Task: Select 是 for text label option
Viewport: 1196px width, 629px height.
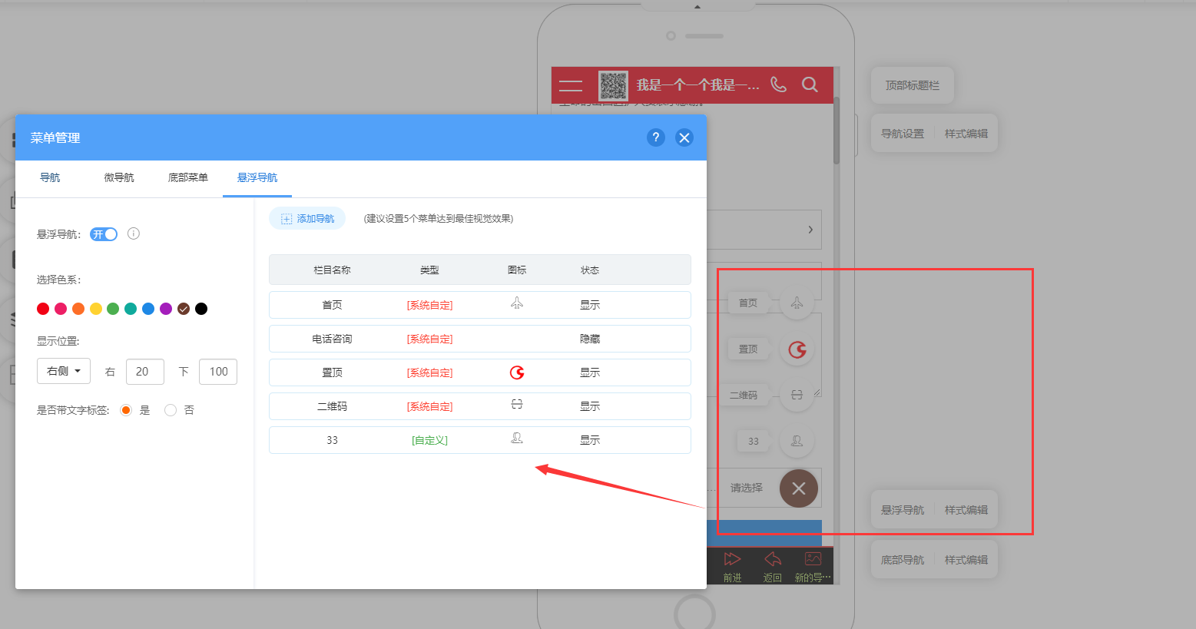Action: coord(126,410)
